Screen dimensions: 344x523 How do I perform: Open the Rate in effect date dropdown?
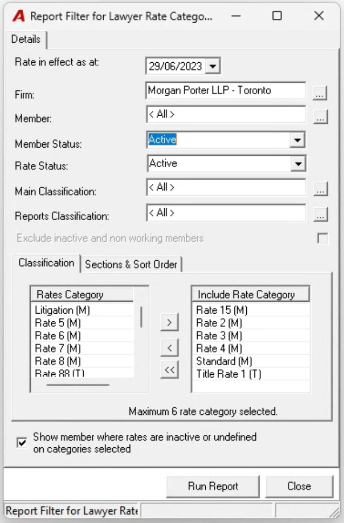212,66
